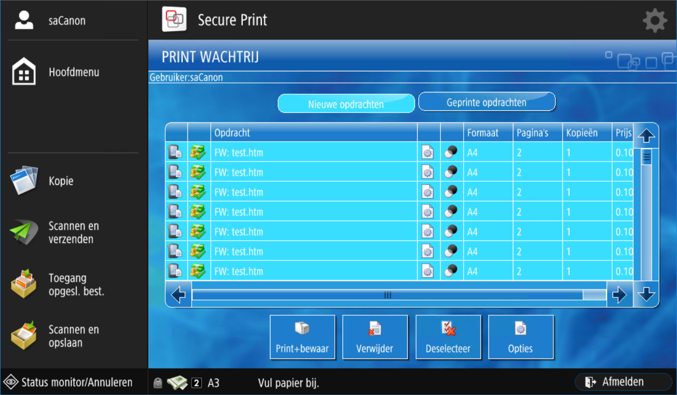Click the saCanon username text
Image resolution: width=677 pixels, height=395 pixels.
pos(67,21)
